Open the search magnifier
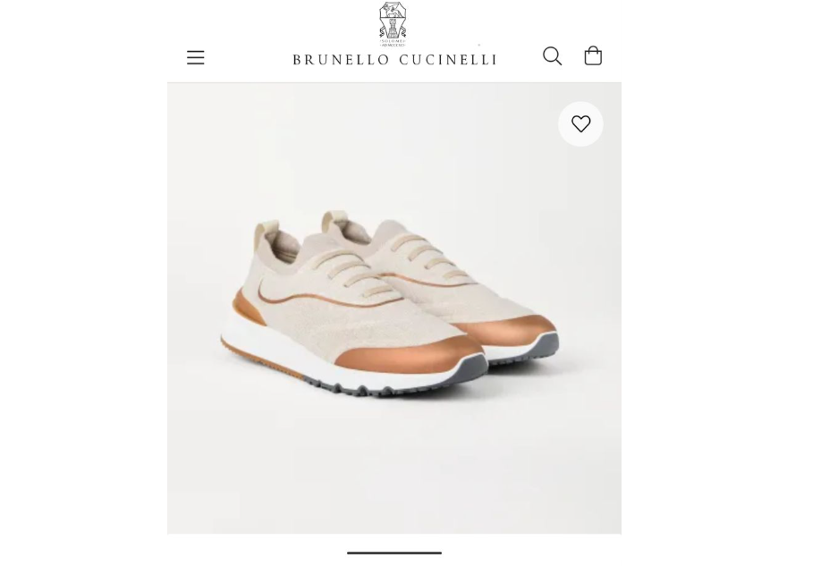Viewport: 829px width, 566px height. click(552, 56)
